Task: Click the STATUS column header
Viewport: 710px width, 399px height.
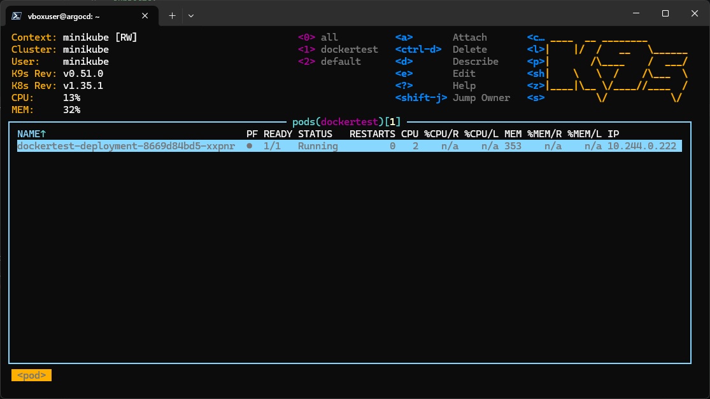Action: pos(315,134)
